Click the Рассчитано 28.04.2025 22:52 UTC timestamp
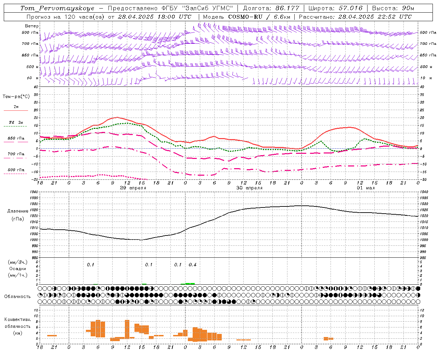The height and width of the screenshot is (350, 438). coord(355,17)
